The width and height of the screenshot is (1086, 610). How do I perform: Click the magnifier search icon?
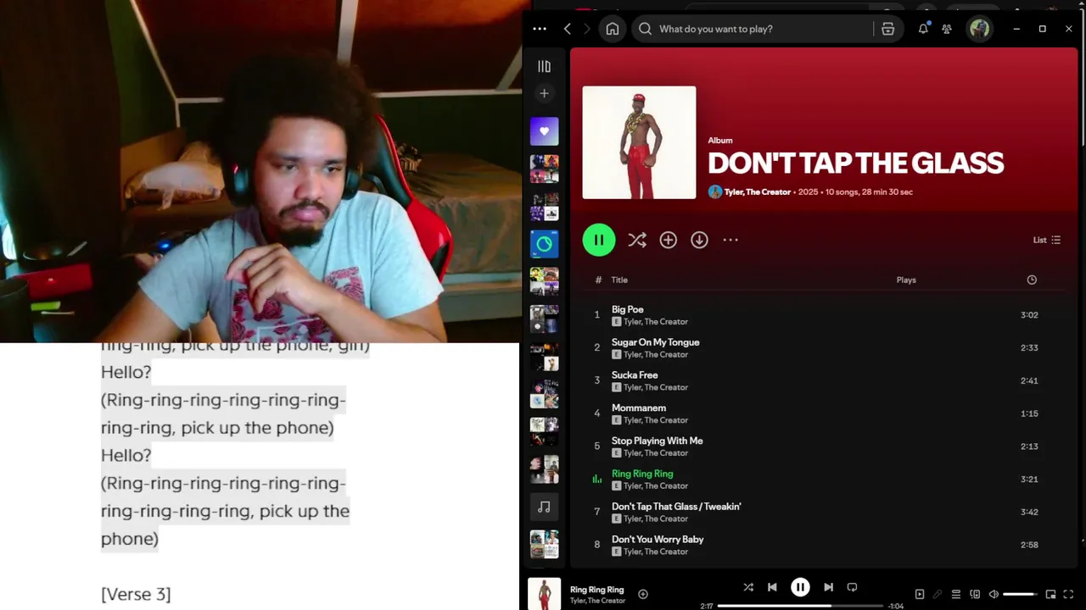(x=646, y=29)
